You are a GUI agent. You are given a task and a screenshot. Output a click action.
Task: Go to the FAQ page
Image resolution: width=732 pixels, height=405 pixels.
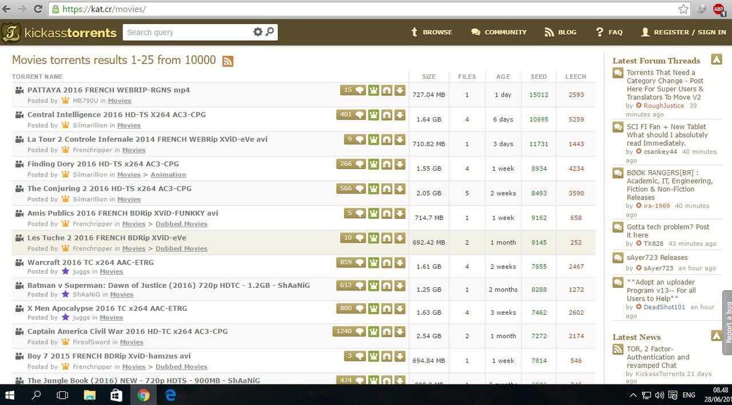coord(609,32)
